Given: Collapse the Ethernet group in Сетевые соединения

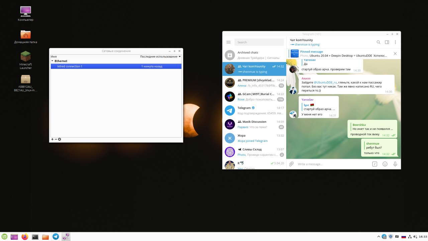Looking at the screenshot, I should coord(52,61).
